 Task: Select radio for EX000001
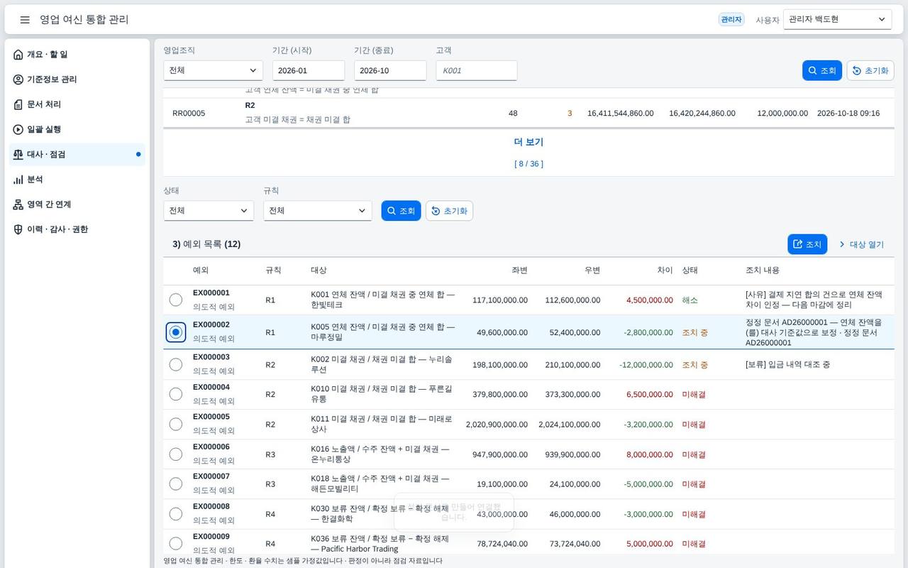[x=176, y=300]
